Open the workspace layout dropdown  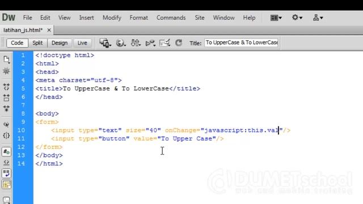276,18
